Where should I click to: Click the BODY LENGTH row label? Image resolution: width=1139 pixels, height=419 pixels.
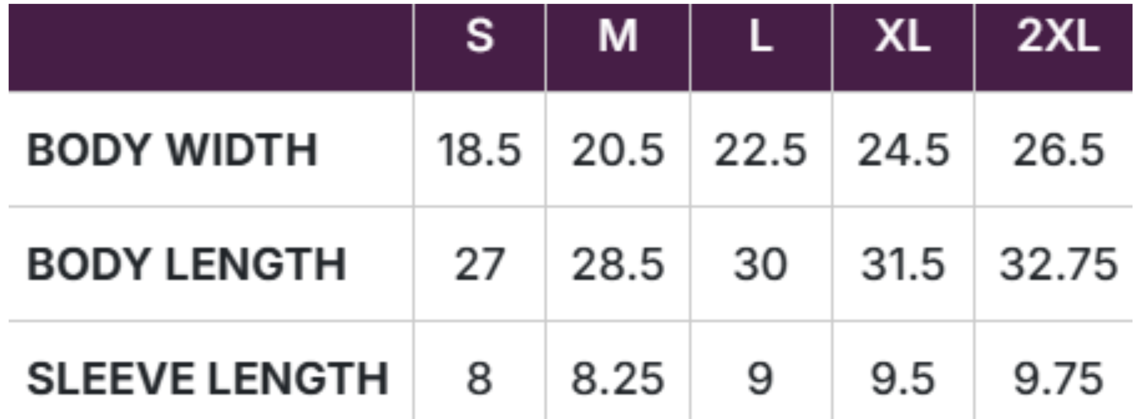click(x=186, y=264)
